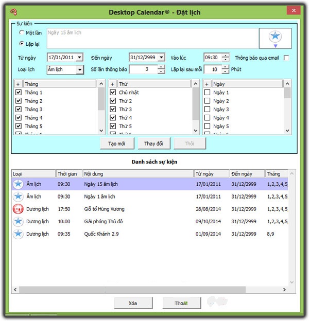This screenshot has width=309, height=321.
Task: Open the 'Đến ngày' date dropdown
Action: click(x=161, y=57)
